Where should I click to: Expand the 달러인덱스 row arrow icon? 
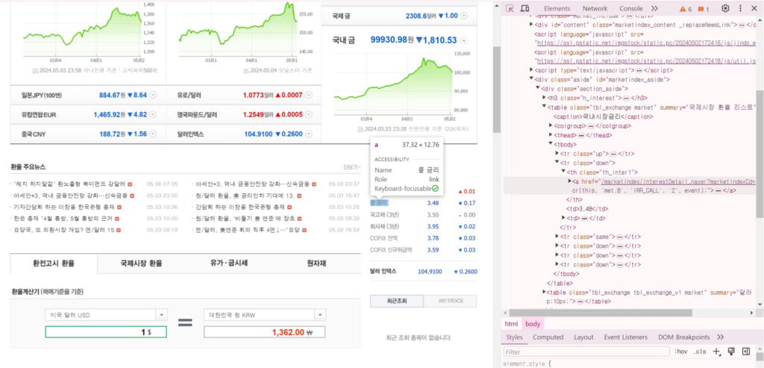tap(309, 134)
